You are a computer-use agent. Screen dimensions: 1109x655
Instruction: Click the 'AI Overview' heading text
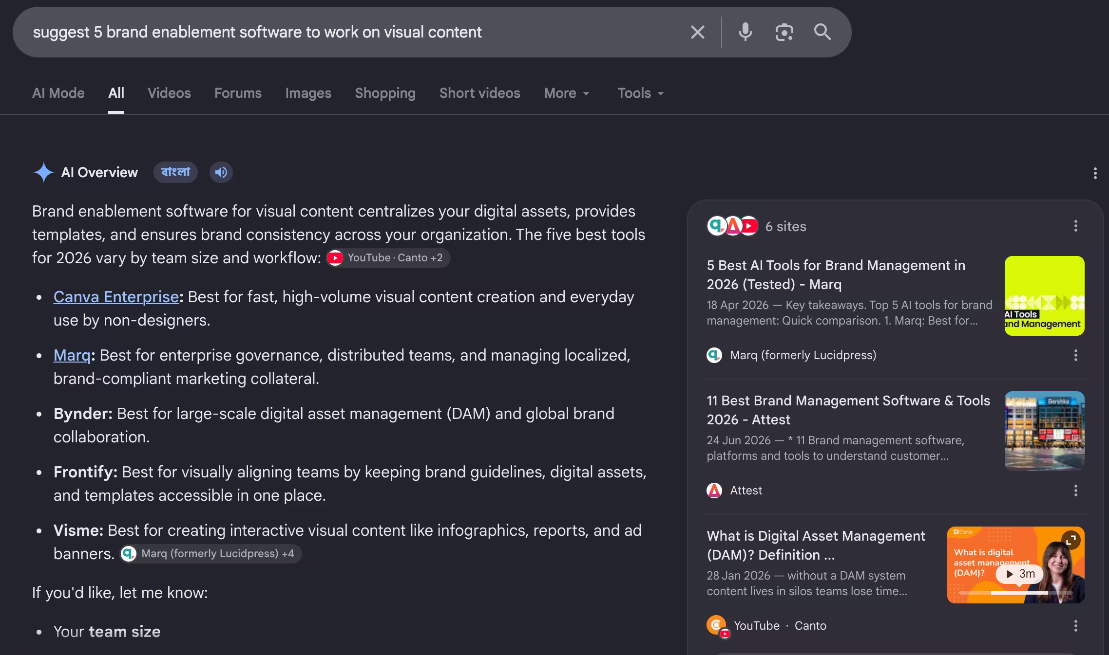(99, 172)
